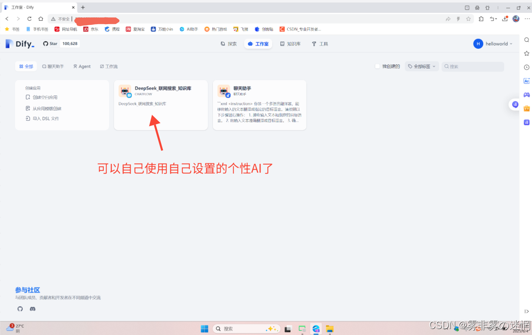Open the sidebar favorites star
This screenshot has height=335, width=532.
point(527,54)
